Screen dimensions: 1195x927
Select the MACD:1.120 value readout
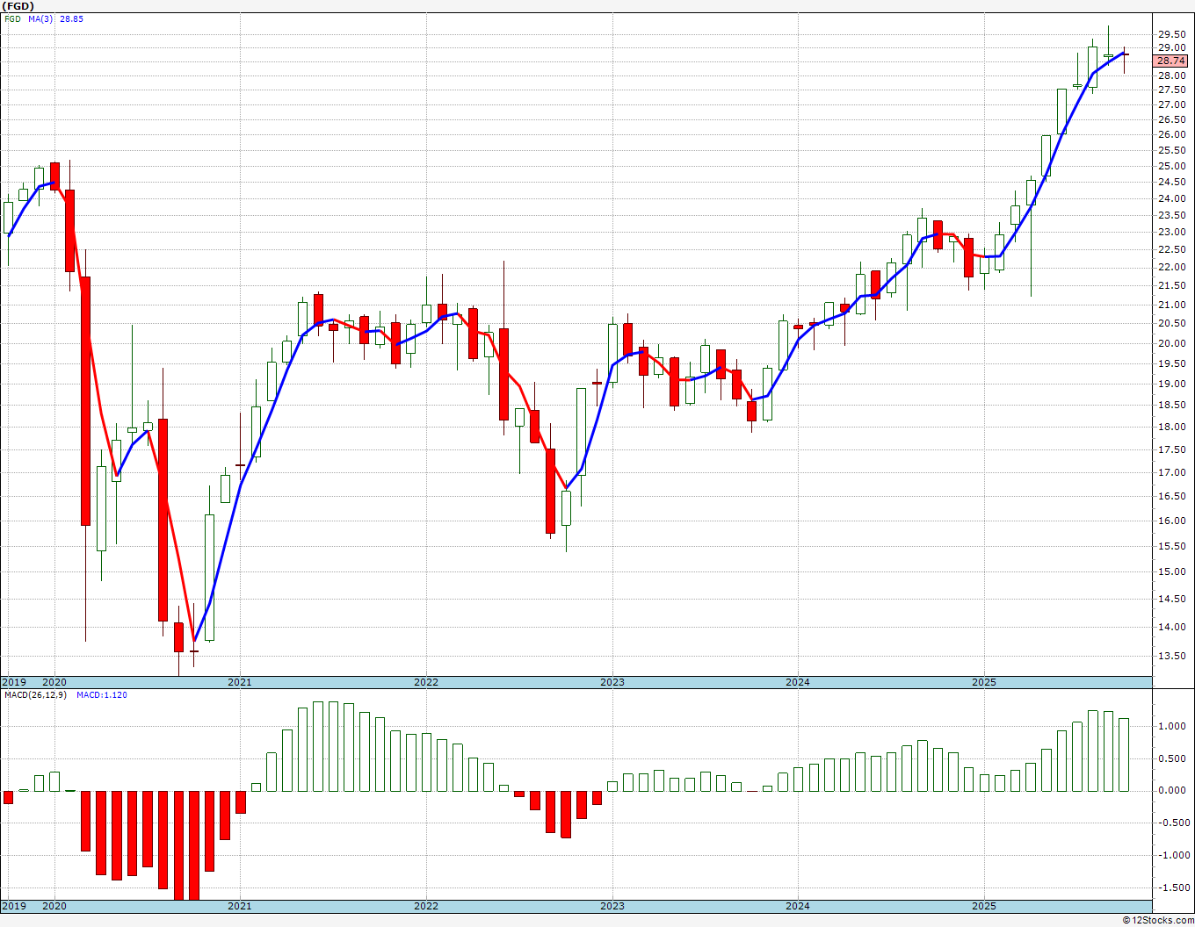pyautogui.click(x=102, y=695)
